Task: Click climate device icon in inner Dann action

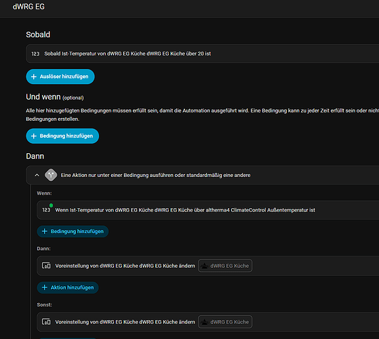Action: pos(46,266)
